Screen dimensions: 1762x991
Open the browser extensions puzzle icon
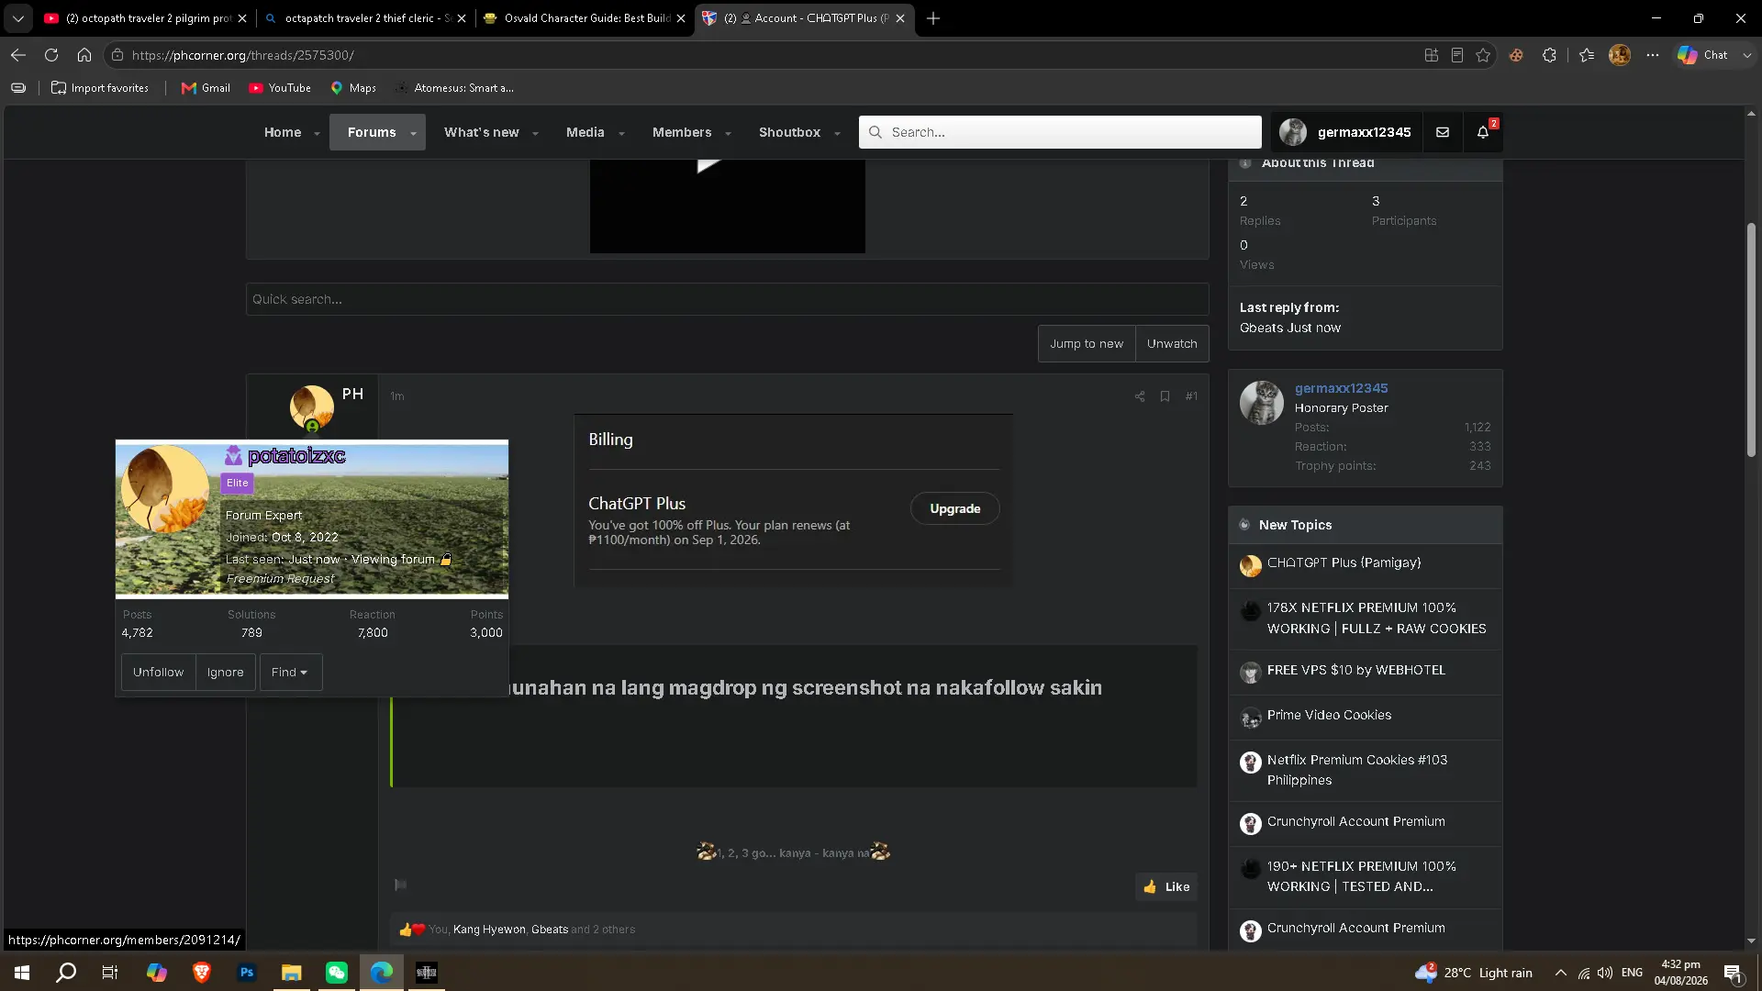coord(1550,55)
